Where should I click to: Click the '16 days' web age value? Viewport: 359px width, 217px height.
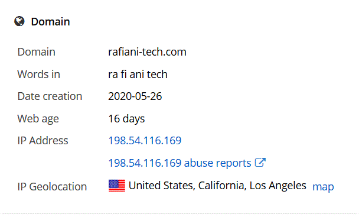(x=126, y=119)
